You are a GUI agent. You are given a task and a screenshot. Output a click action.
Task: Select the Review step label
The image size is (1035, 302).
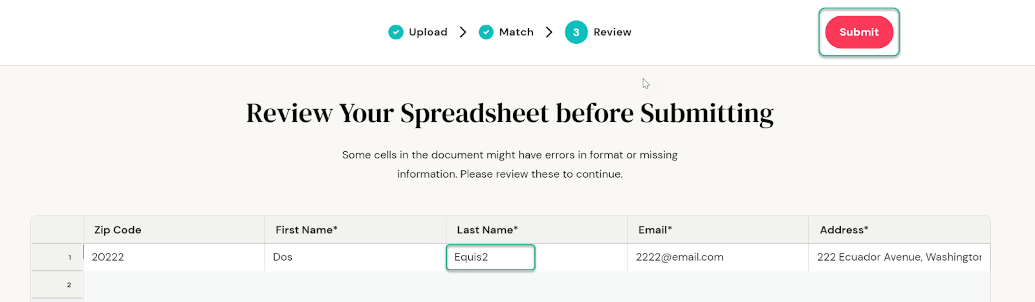point(612,32)
